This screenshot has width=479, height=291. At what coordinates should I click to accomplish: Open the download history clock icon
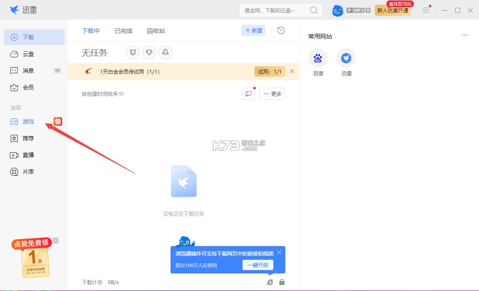[x=281, y=30]
